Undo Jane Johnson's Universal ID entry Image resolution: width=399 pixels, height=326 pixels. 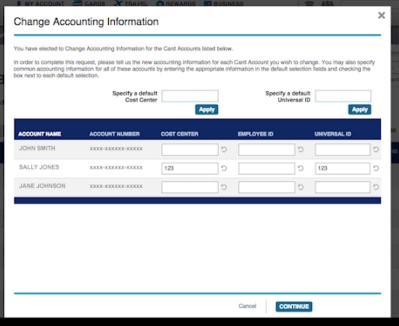(377, 187)
